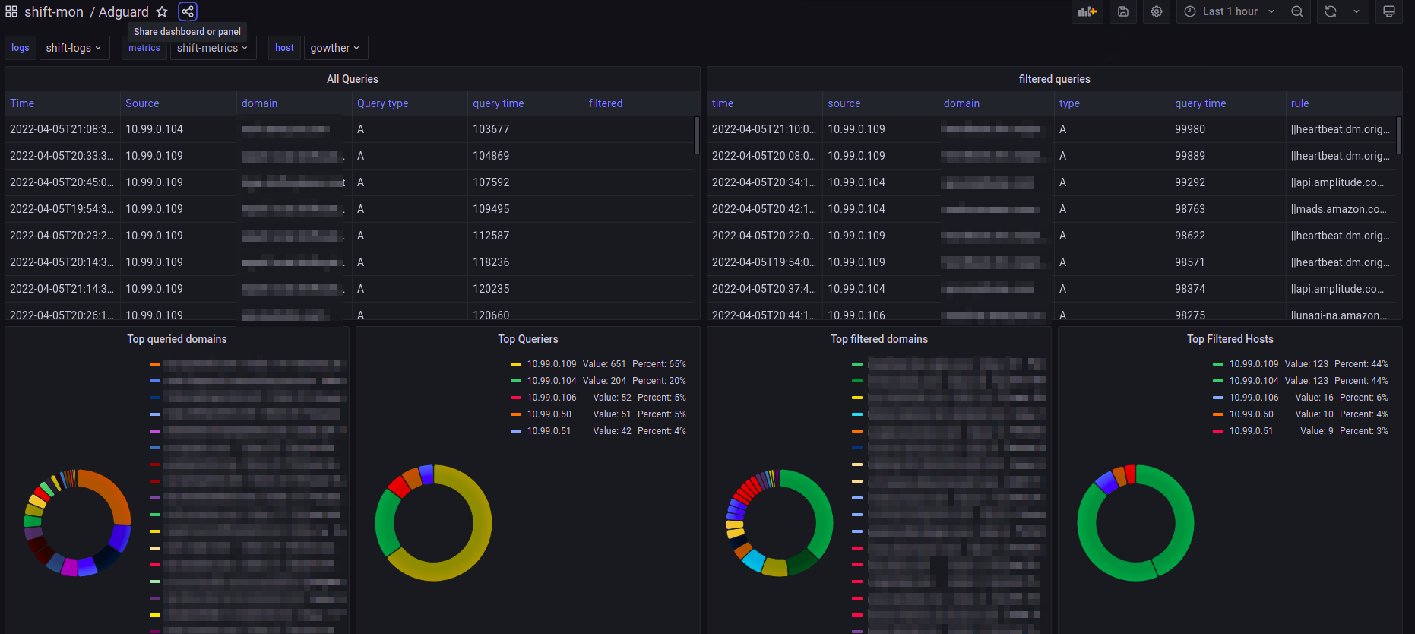Refresh the dashboard now
1415x634 pixels.
[x=1331, y=11]
